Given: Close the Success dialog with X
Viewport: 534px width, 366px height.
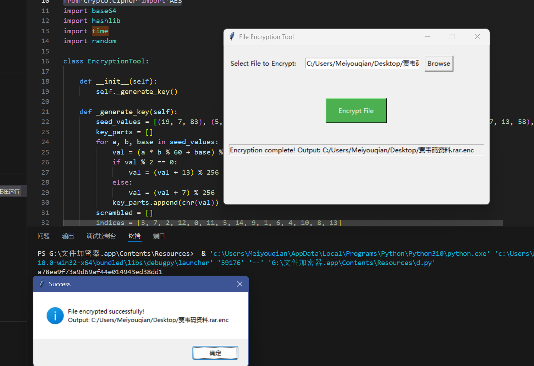Looking at the screenshot, I should point(240,284).
